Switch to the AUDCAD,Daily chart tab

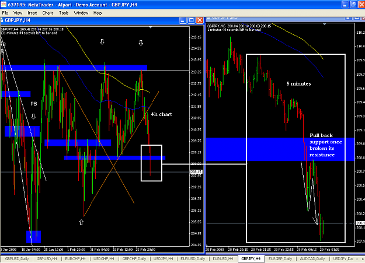(312, 258)
